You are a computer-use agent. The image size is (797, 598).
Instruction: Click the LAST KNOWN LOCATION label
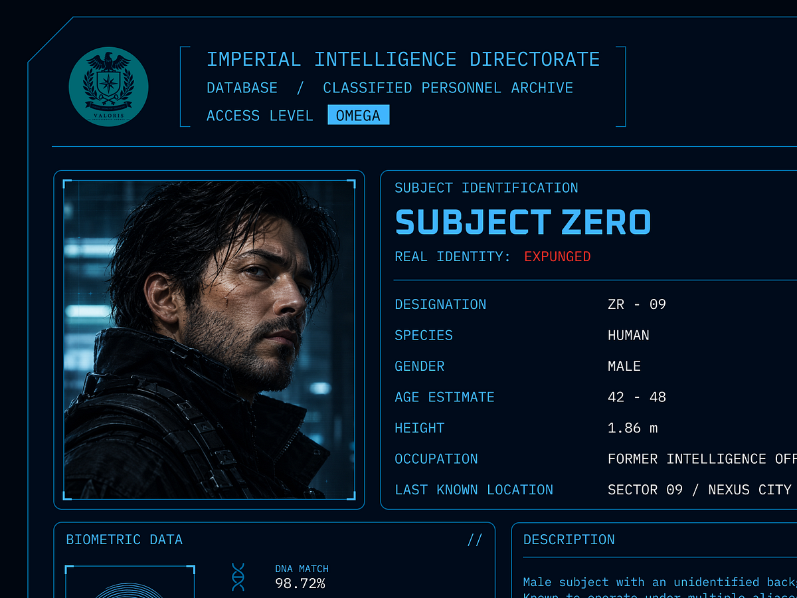[x=474, y=490]
